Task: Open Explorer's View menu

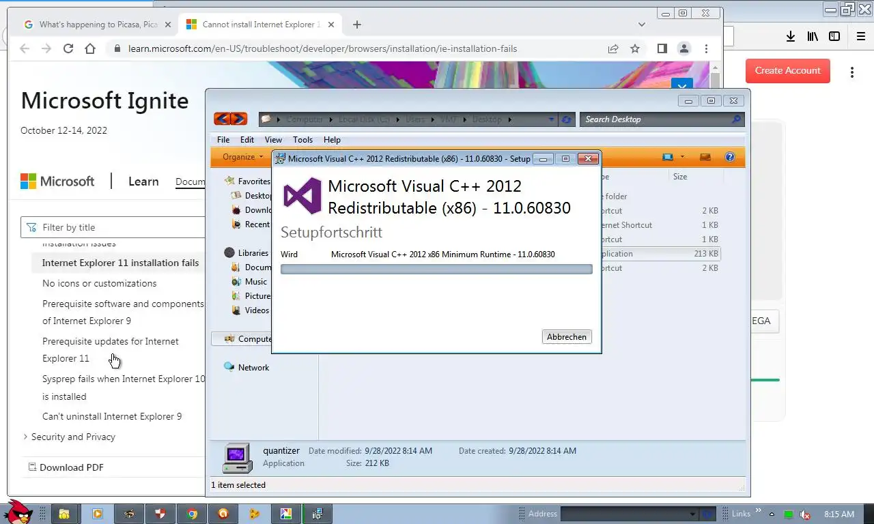Action: point(273,139)
